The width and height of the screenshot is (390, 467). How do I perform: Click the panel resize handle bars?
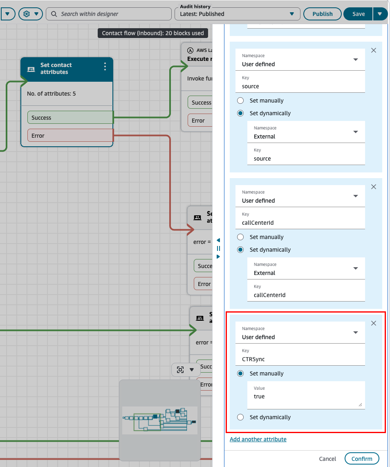218,248
